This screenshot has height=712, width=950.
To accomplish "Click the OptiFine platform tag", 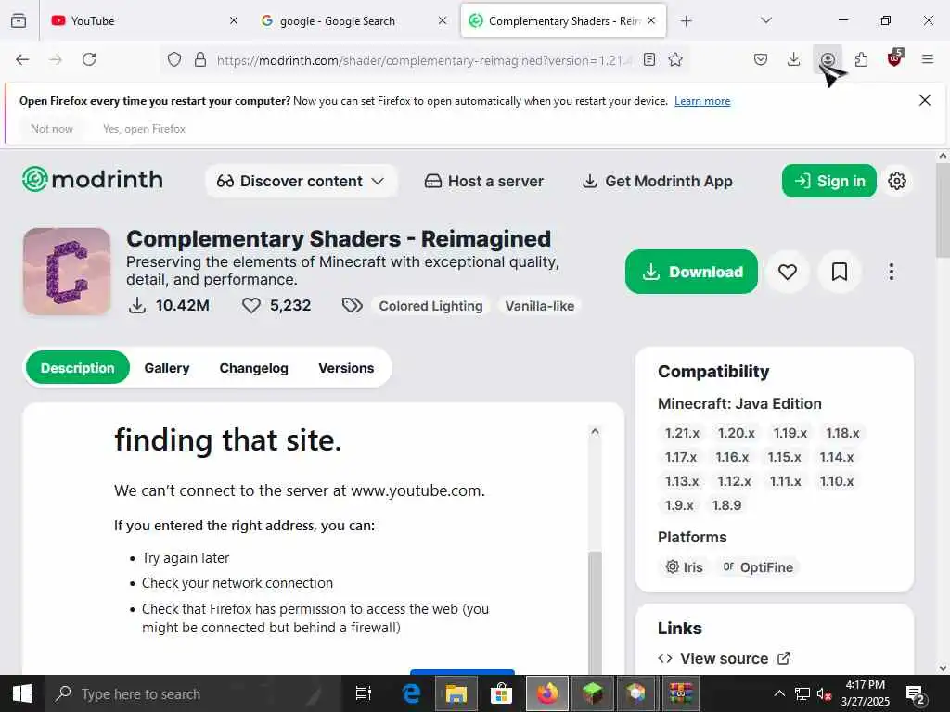I will point(758,567).
